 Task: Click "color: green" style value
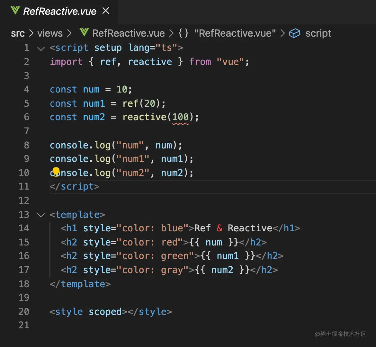tap(156, 256)
